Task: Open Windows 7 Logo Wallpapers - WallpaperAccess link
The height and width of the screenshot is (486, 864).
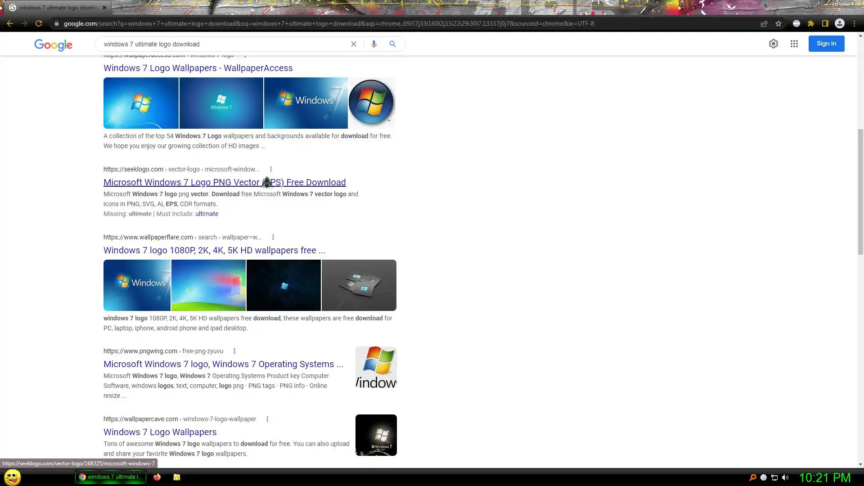Action: point(198,68)
